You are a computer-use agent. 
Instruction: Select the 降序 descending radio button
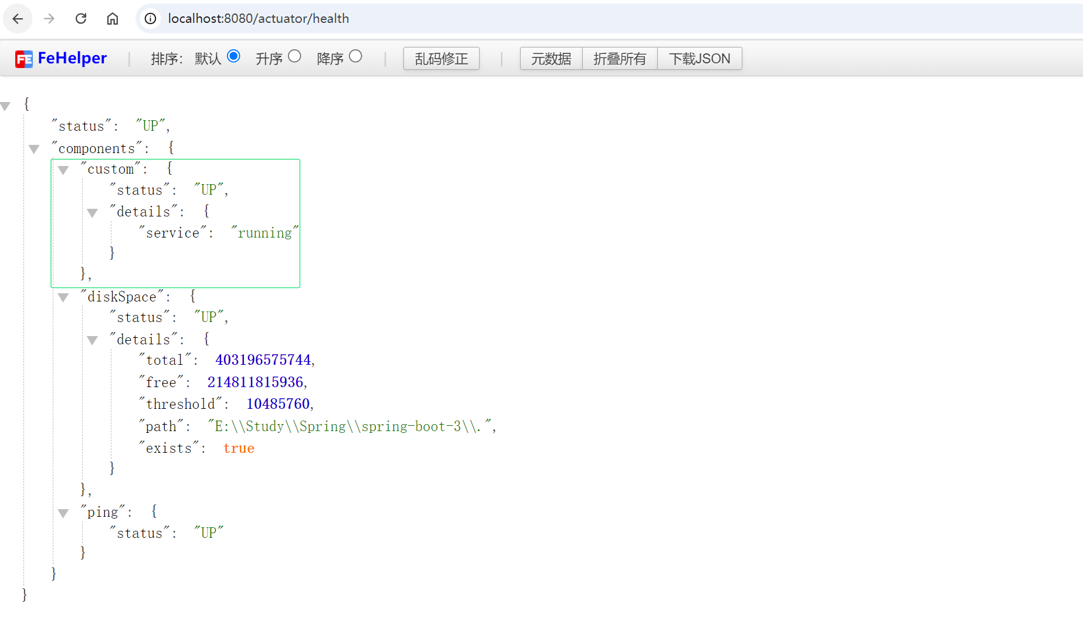[355, 56]
